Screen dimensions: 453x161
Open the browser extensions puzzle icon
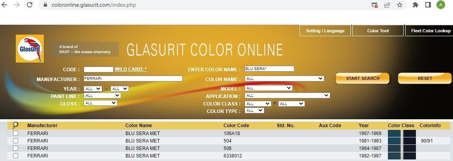pyautogui.click(x=416, y=5)
